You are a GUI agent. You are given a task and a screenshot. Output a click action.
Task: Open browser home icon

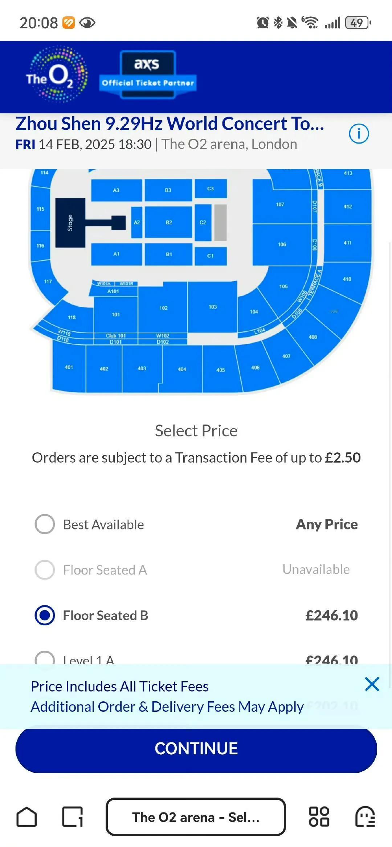coord(26,817)
